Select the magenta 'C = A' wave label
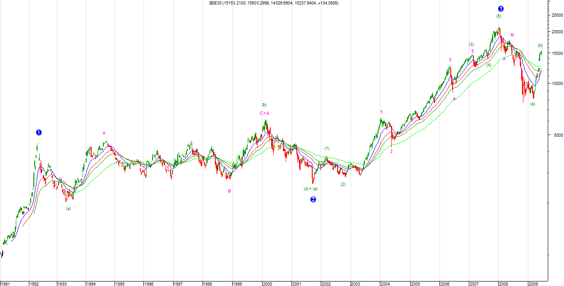564x286 pixels. pyautogui.click(x=264, y=113)
